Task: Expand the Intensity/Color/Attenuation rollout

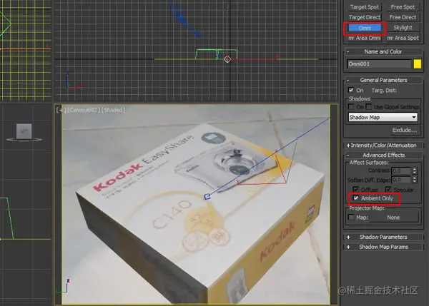Action: (383, 146)
